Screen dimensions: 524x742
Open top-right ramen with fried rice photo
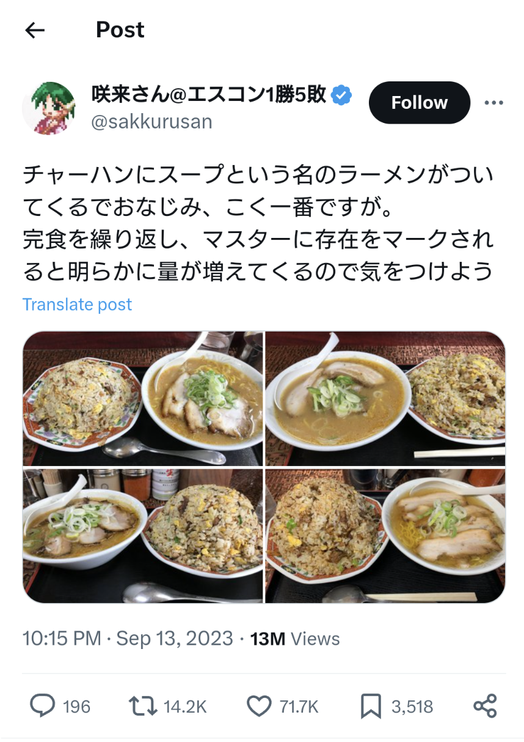[385, 399]
